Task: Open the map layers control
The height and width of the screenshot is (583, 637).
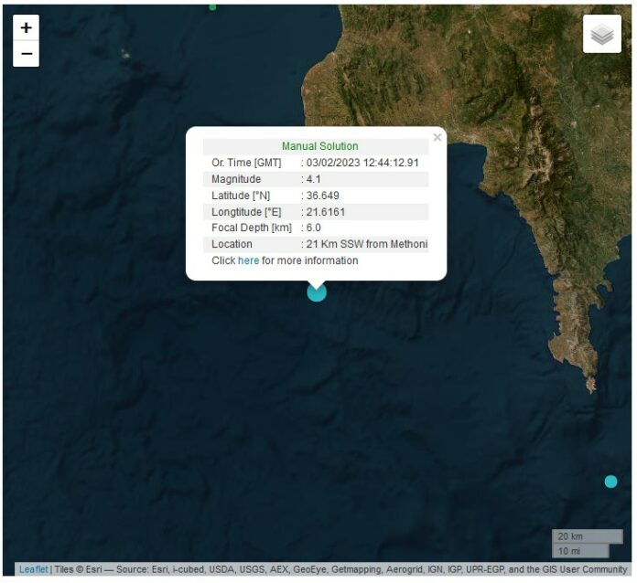Action: [601, 34]
